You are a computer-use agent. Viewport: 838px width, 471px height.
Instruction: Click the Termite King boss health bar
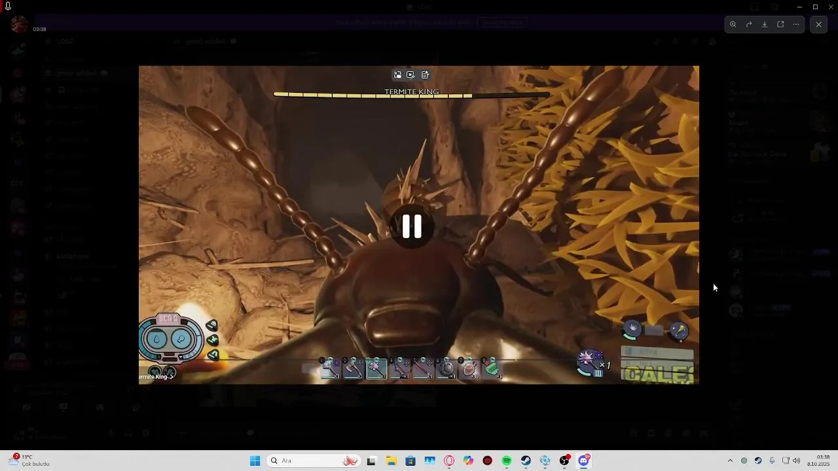(x=412, y=96)
